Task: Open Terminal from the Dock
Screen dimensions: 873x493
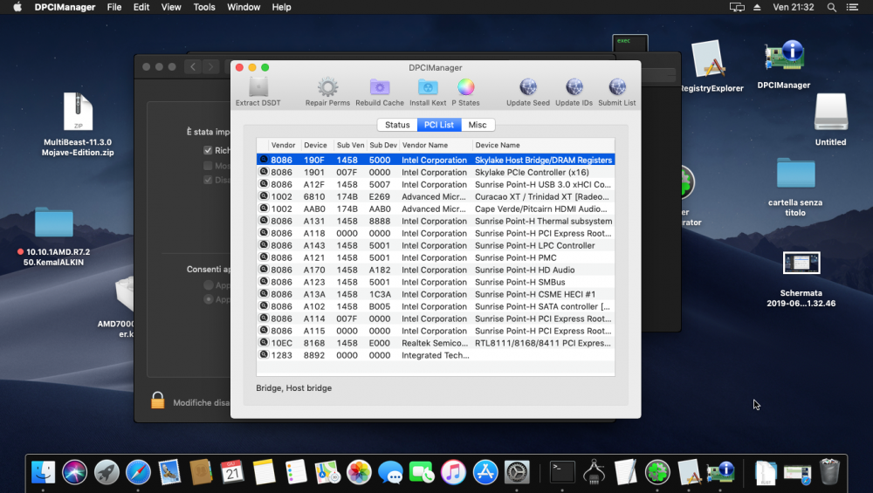Action: tap(562, 472)
